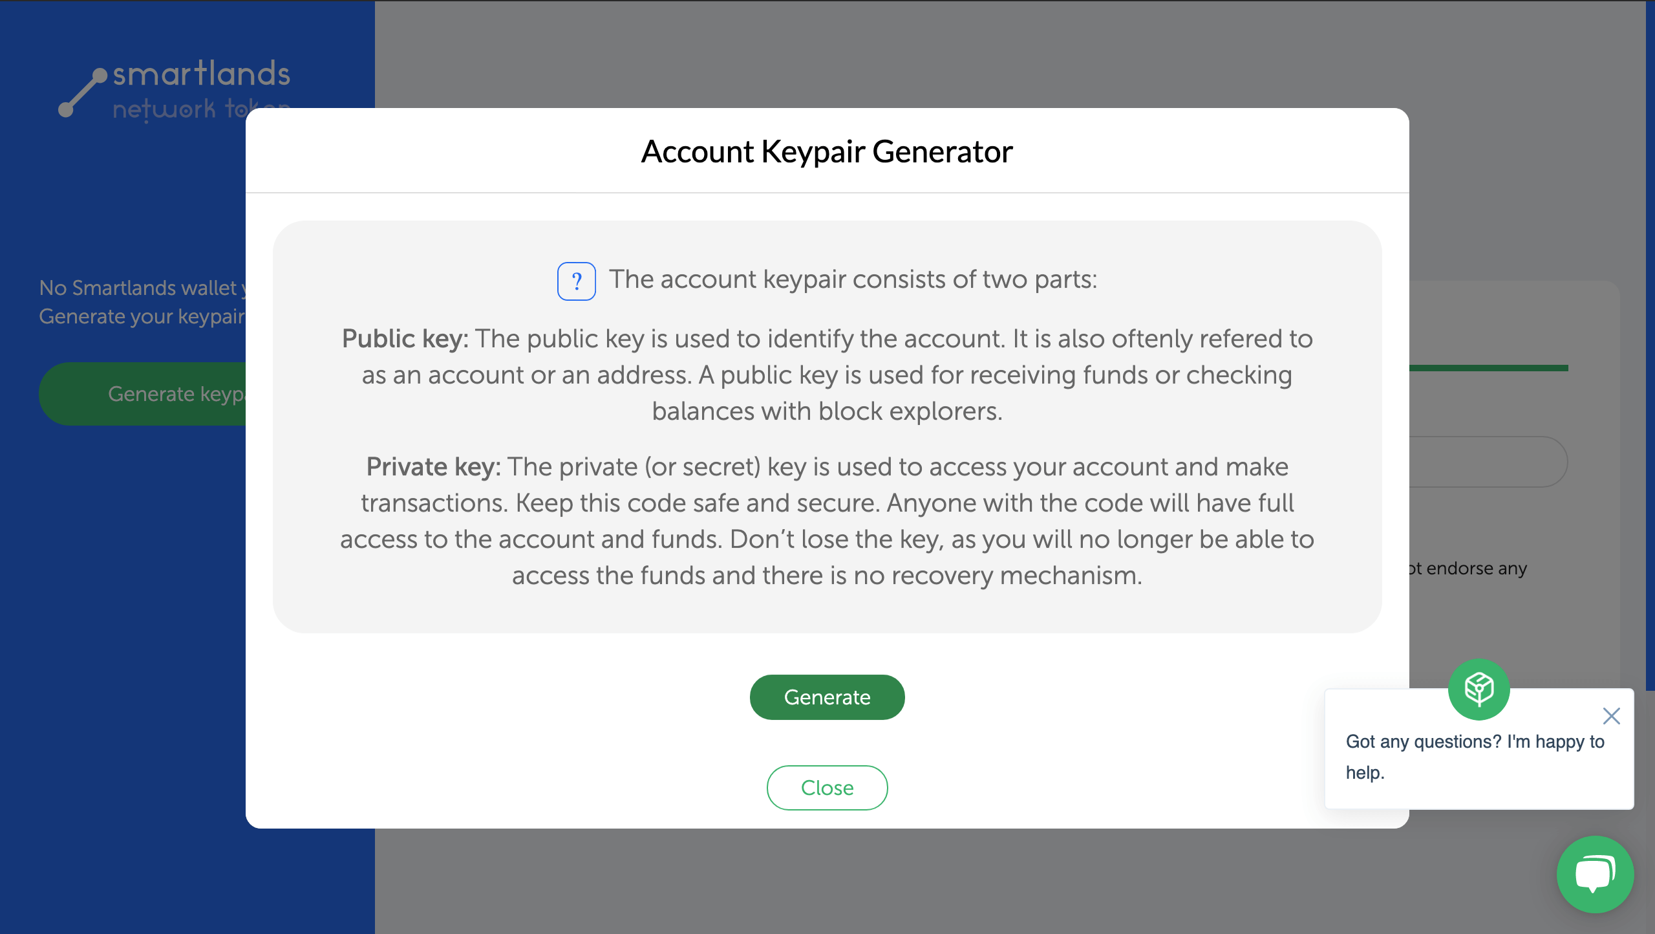
Task: Click the Smartlands logo connector icon
Action: coord(83,92)
